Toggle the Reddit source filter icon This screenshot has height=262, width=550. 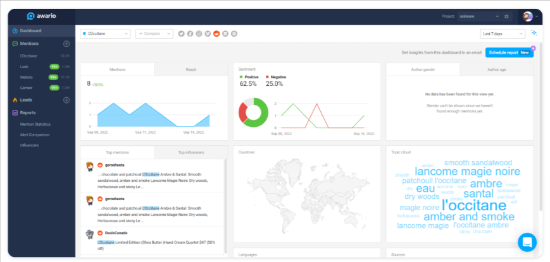click(216, 33)
